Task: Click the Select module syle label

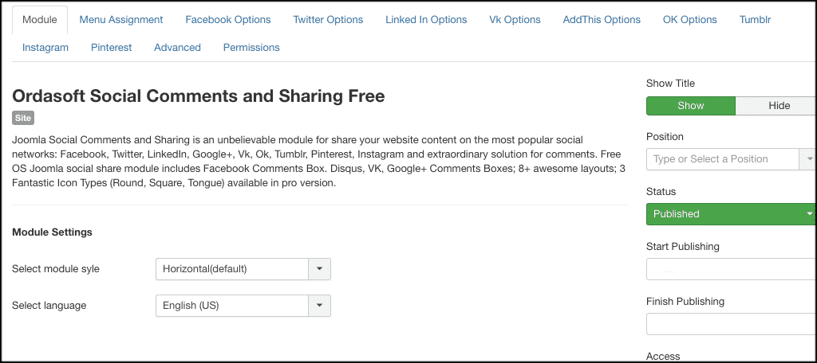Action: [56, 269]
